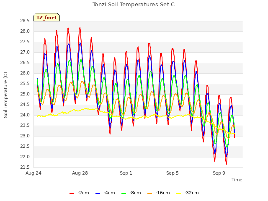The width and height of the screenshot is (268, 201).
Task: Click the Sep 5 x-axis tick label
Action: coord(173,173)
